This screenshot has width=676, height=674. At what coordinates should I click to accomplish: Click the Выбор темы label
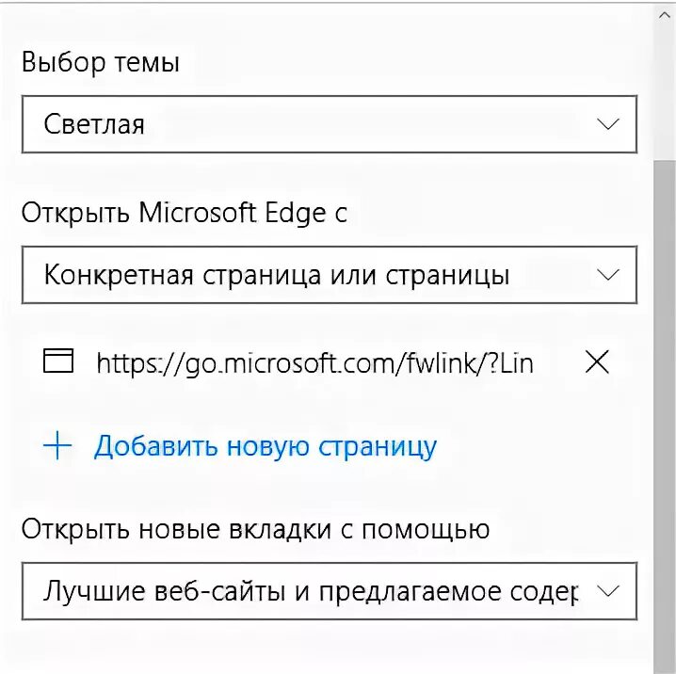tap(100, 64)
